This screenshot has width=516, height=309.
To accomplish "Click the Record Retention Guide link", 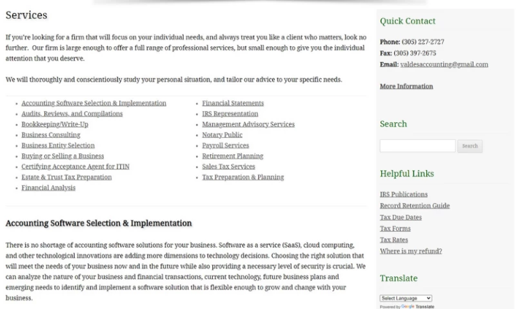I will pyautogui.click(x=415, y=206).
